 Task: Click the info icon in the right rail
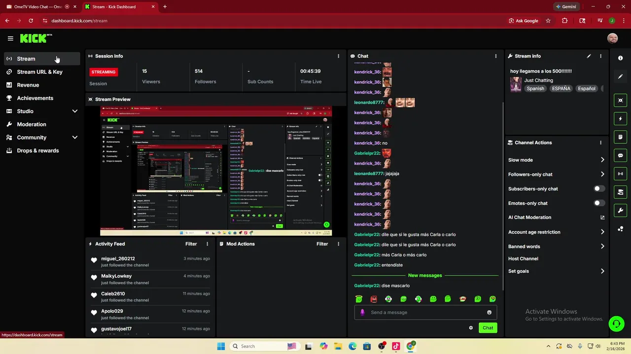pos(620,58)
